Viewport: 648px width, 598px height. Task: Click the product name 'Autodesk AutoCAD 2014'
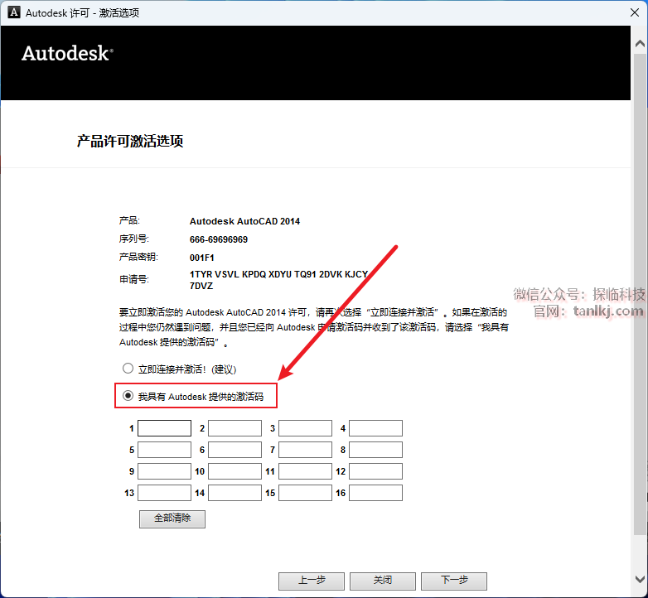pos(244,221)
